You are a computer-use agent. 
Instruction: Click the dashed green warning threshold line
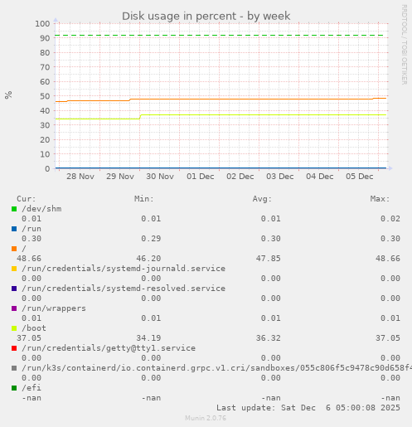pos(219,36)
